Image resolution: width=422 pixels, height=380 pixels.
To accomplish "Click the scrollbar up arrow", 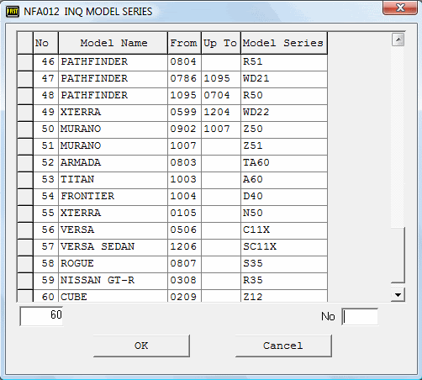I will coord(398,40).
